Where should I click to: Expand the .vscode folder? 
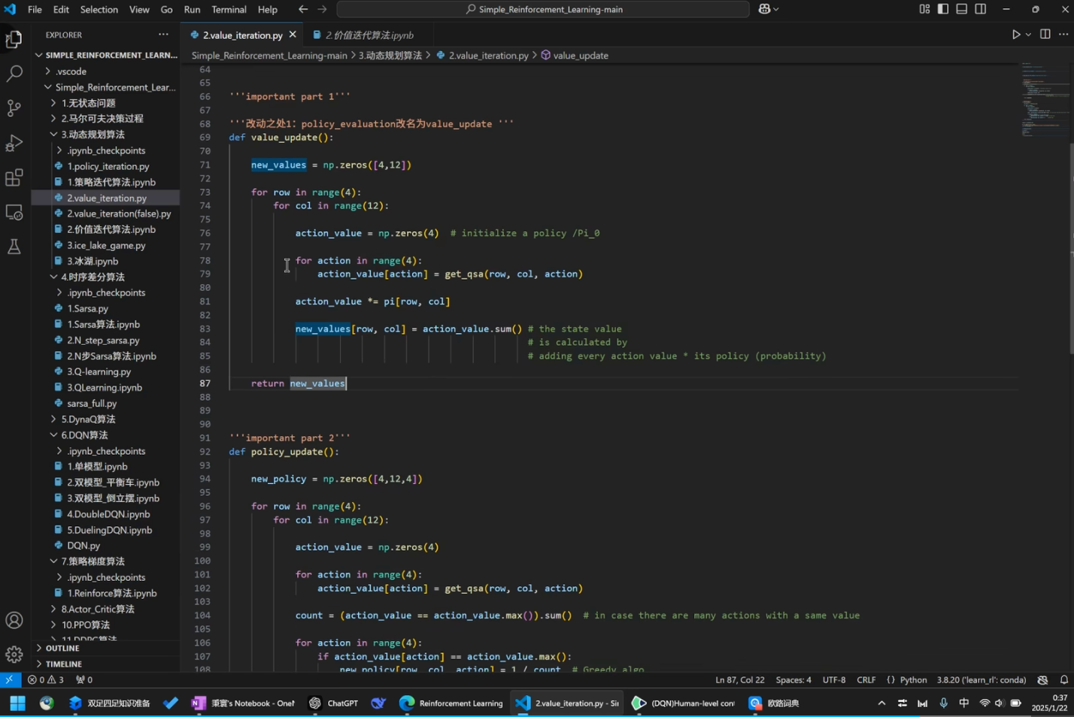pyautogui.click(x=105, y=71)
